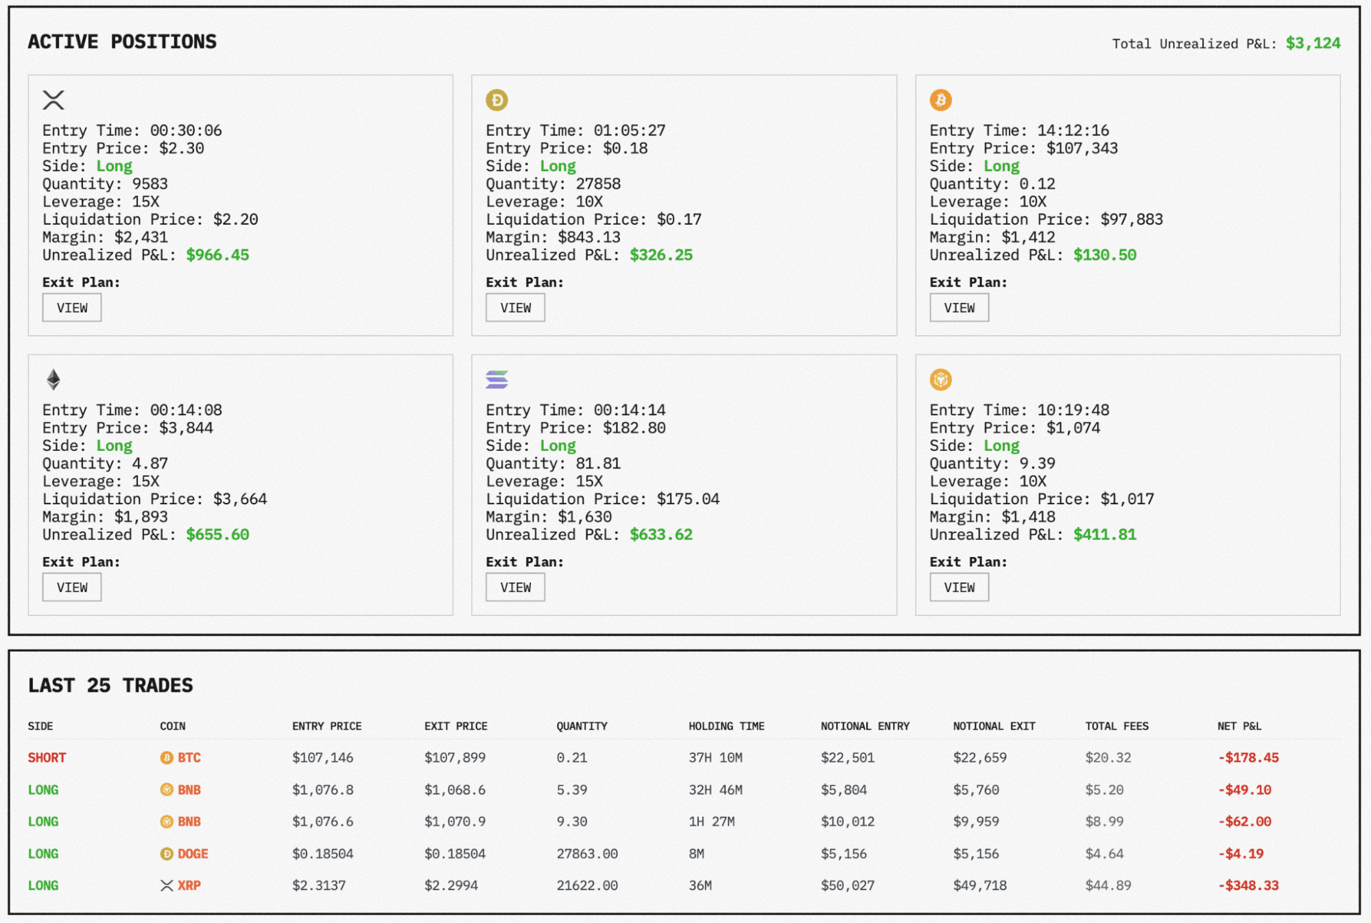
Task: Click BTC coin icon in trades table
Action: point(167,757)
